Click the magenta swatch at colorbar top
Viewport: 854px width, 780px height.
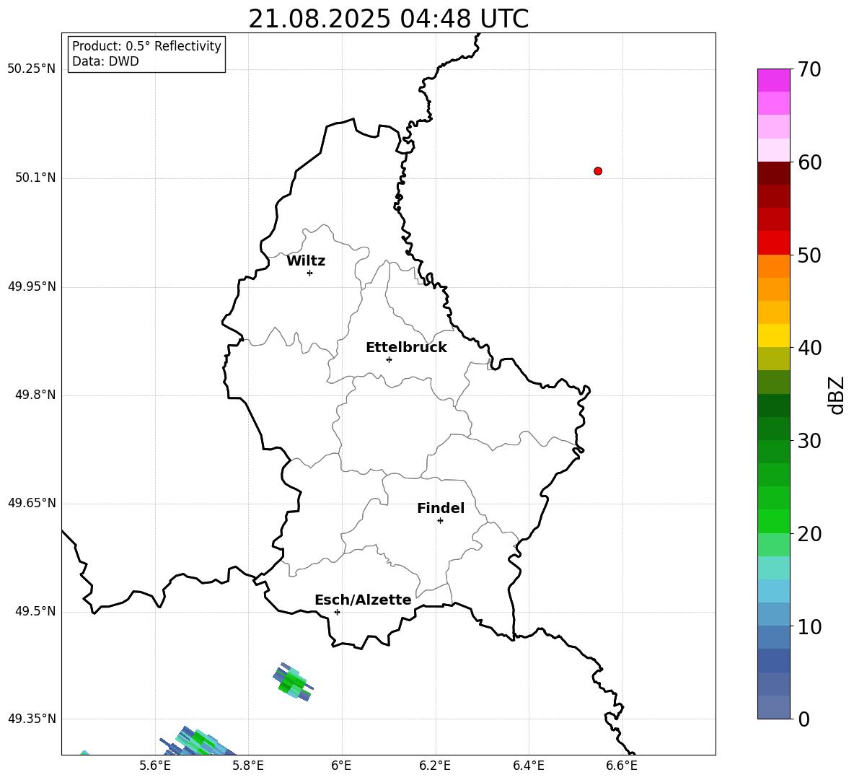pyautogui.click(x=773, y=80)
